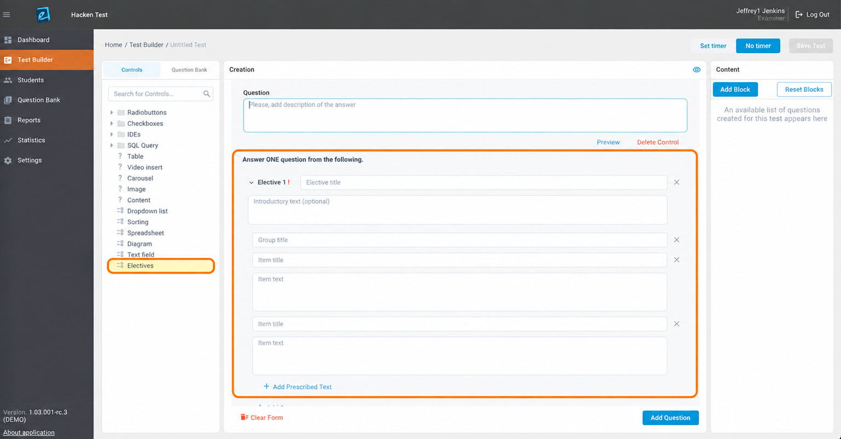Image resolution: width=841 pixels, height=439 pixels.
Task: Click the plus icon beside Add Prescribed Text
Action: pos(267,386)
